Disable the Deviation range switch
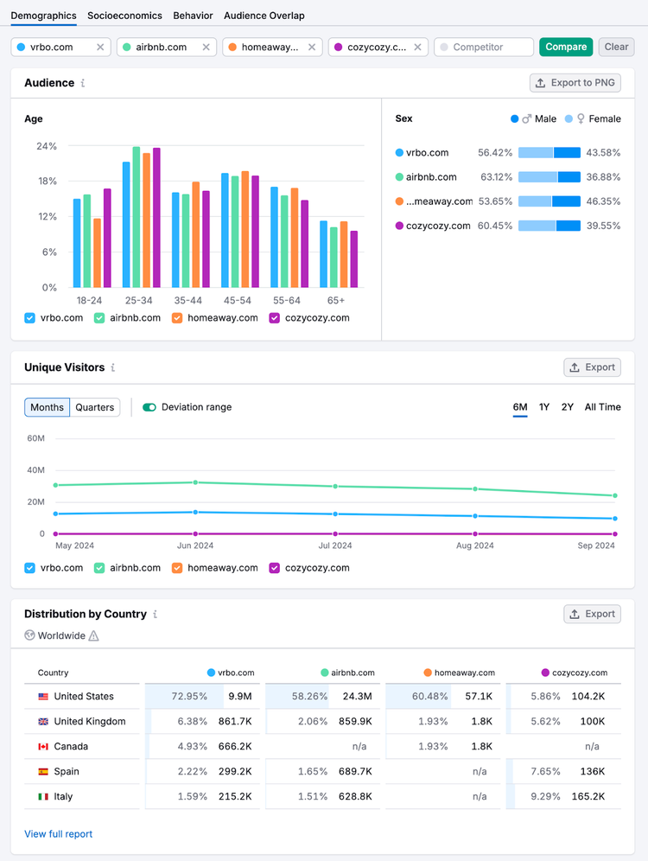The width and height of the screenshot is (648, 861). point(149,407)
